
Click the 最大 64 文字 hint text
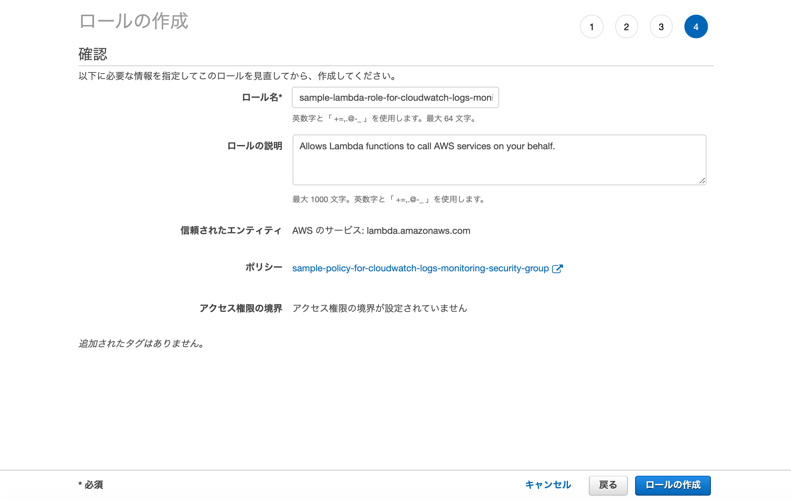(x=451, y=118)
